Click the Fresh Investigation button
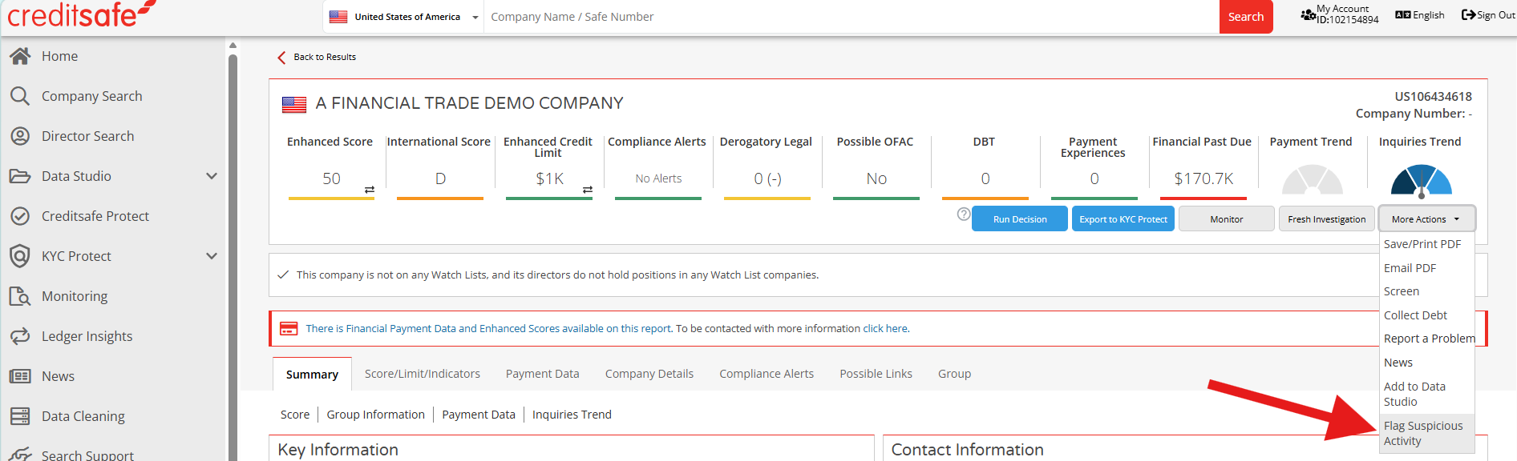 coord(1326,219)
